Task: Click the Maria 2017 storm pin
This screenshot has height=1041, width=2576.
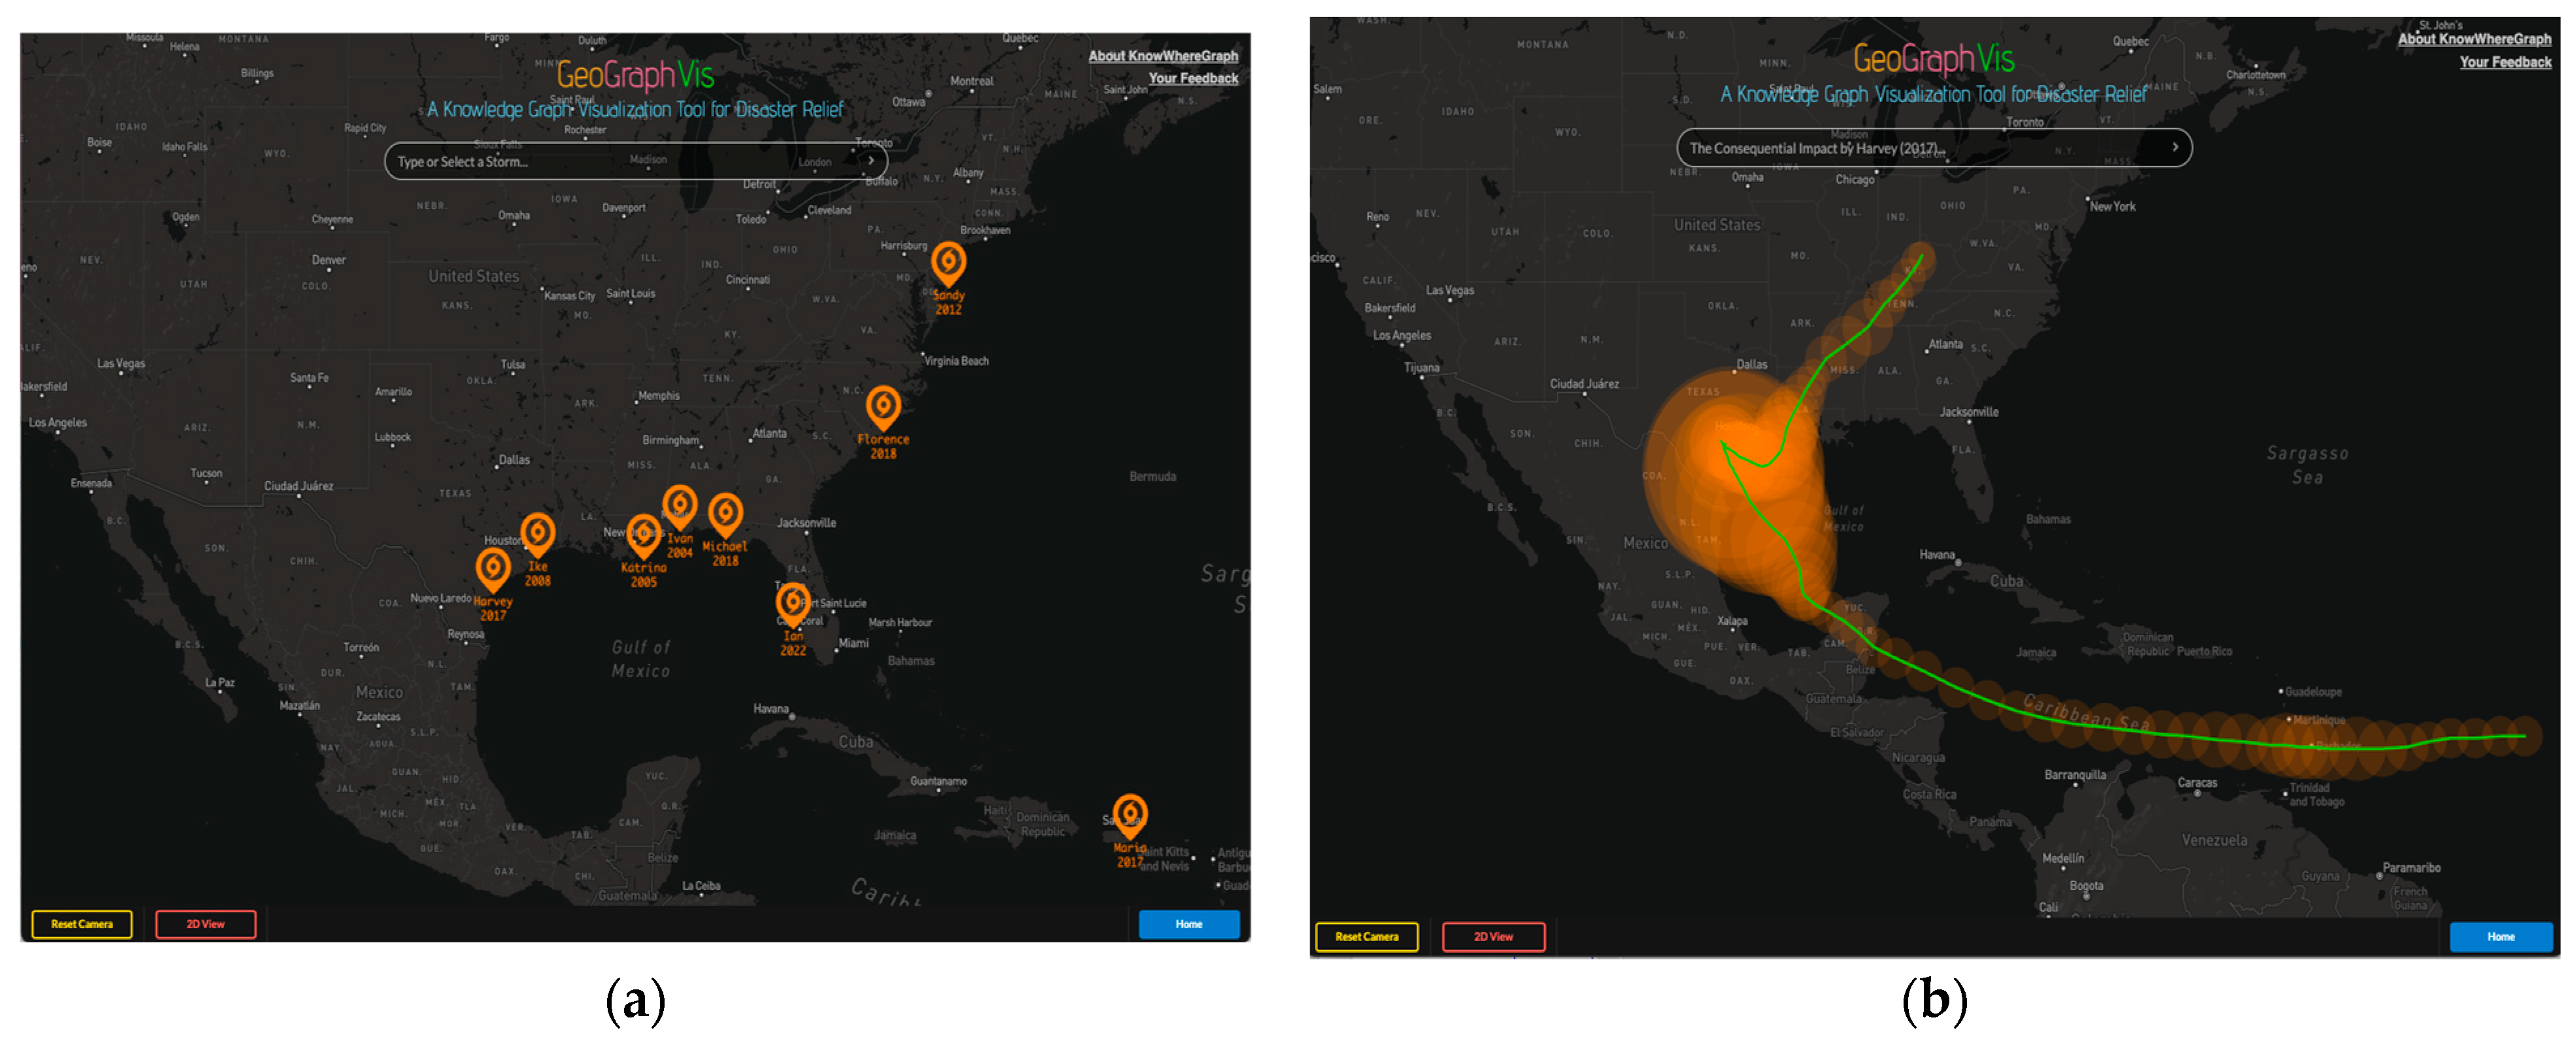Action: click(x=1130, y=814)
